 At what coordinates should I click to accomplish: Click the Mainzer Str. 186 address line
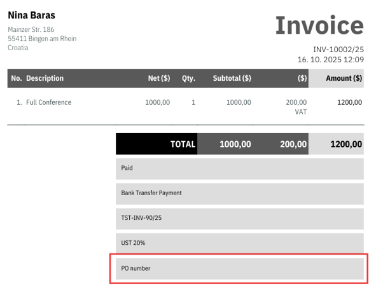point(31,29)
